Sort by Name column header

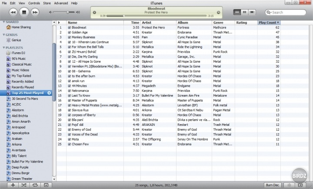[x=95, y=23]
